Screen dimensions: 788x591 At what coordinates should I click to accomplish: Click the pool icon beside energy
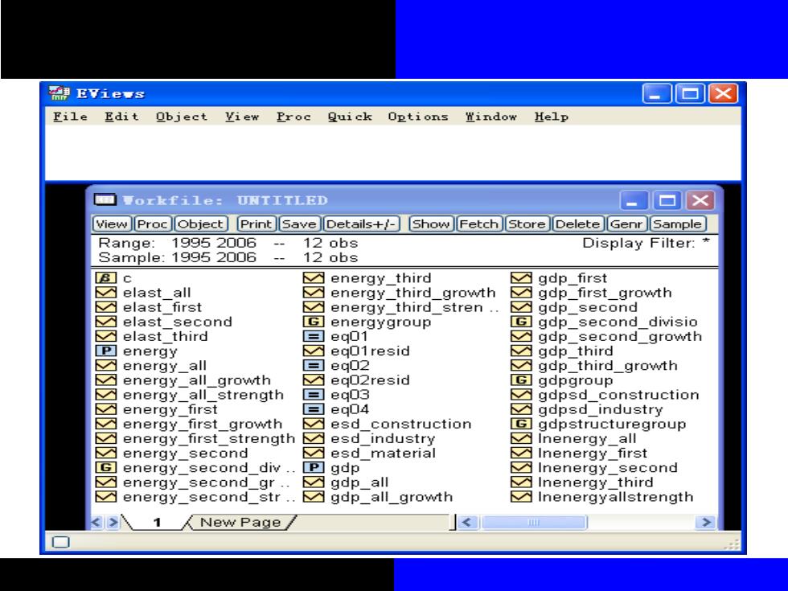(x=105, y=351)
